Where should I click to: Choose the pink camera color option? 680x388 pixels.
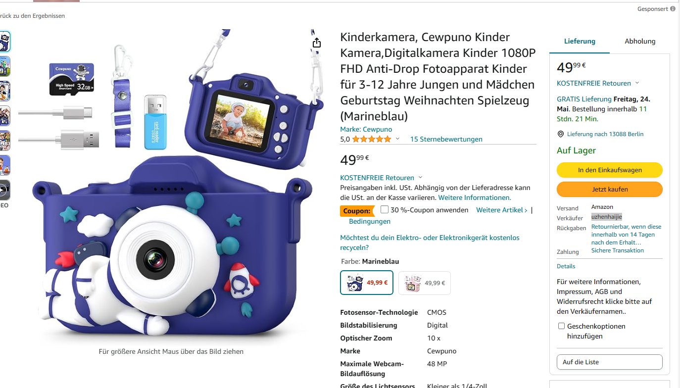coord(425,283)
